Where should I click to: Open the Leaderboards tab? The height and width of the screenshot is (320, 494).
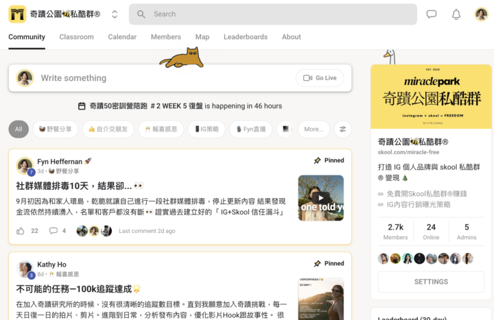click(246, 37)
